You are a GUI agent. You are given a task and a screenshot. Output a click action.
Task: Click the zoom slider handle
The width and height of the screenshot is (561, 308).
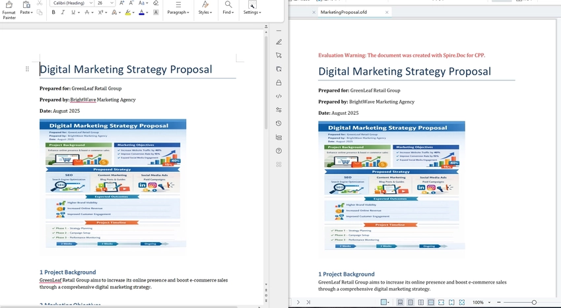[534, 302]
